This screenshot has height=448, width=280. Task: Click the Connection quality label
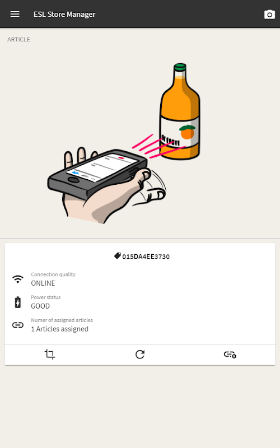tap(53, 274)
